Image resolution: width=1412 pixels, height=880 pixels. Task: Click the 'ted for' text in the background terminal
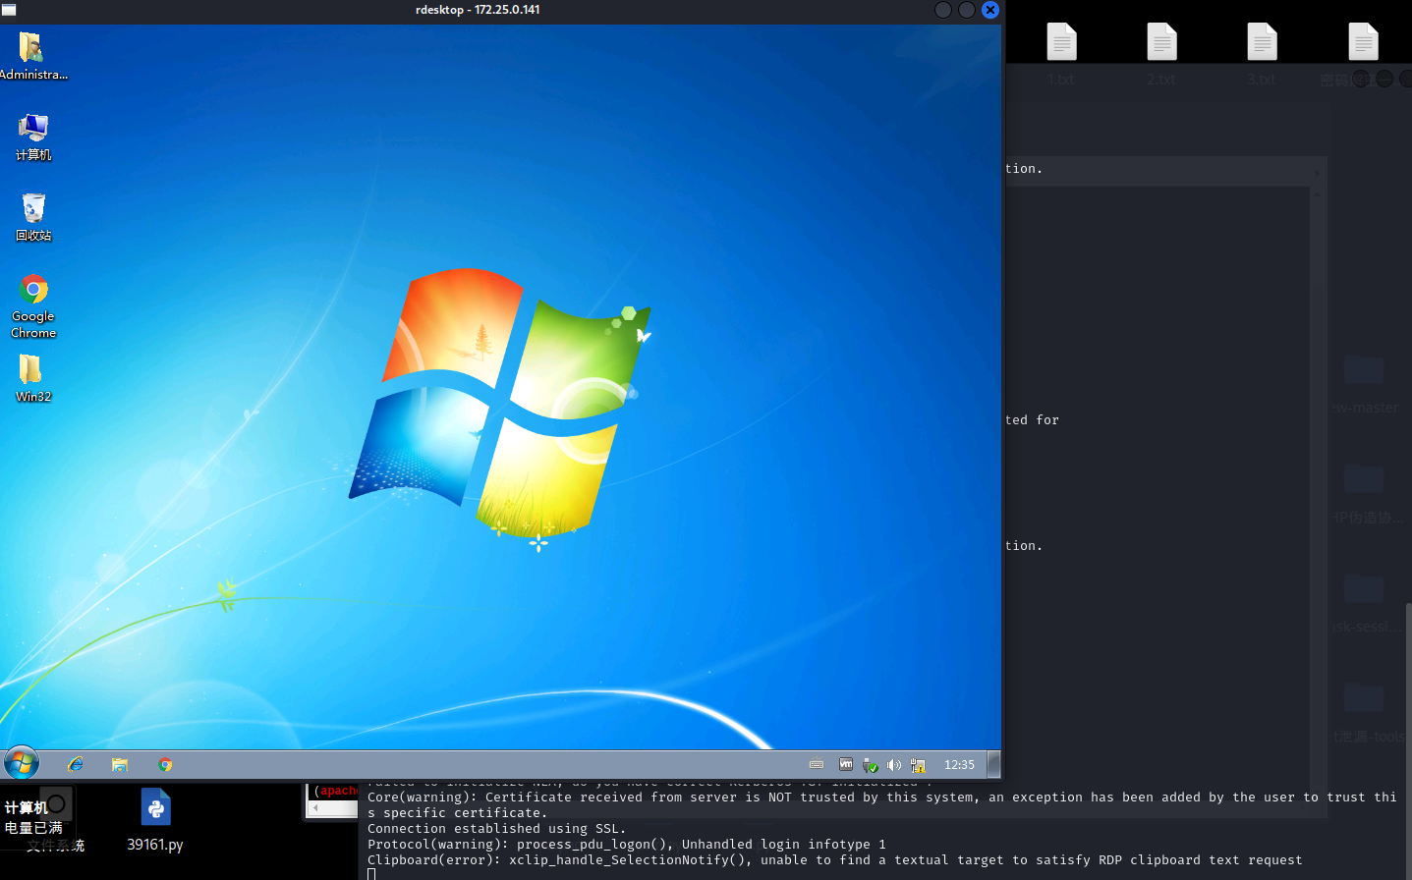tap(1032, 420)
